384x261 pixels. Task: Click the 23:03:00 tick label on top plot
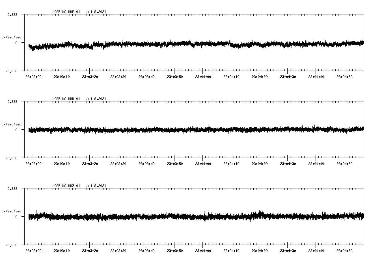(x=34, y=76)
